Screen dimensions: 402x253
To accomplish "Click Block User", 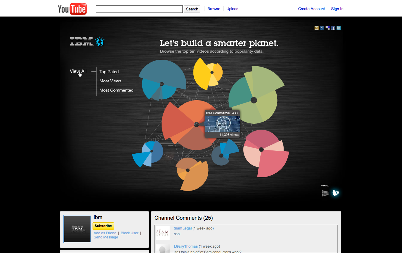I will 130,233.
